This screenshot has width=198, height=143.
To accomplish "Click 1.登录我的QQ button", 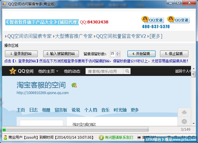I will point(21,54).
